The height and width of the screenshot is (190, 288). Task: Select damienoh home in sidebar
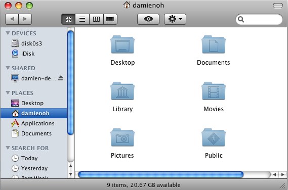click(33, 113)
